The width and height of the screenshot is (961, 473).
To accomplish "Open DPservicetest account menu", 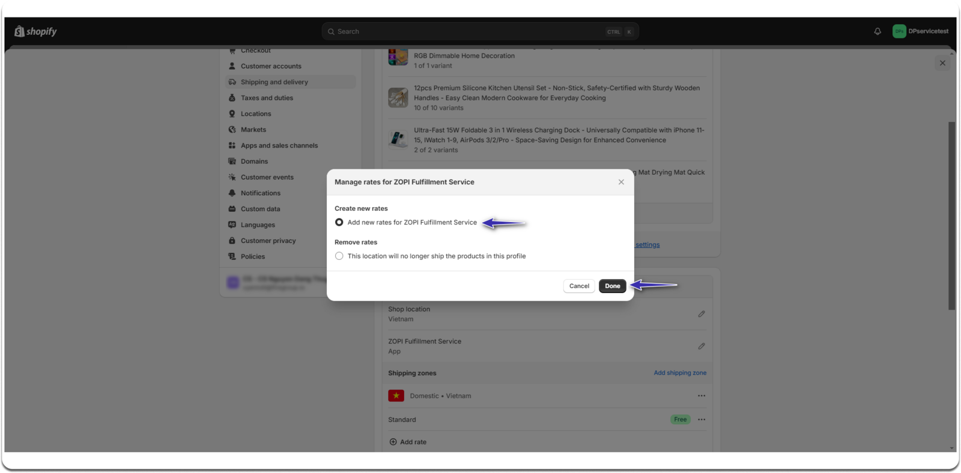I will point(920,31).
